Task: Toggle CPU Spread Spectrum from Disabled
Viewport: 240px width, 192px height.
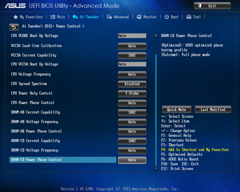Action: click(132, 84)
